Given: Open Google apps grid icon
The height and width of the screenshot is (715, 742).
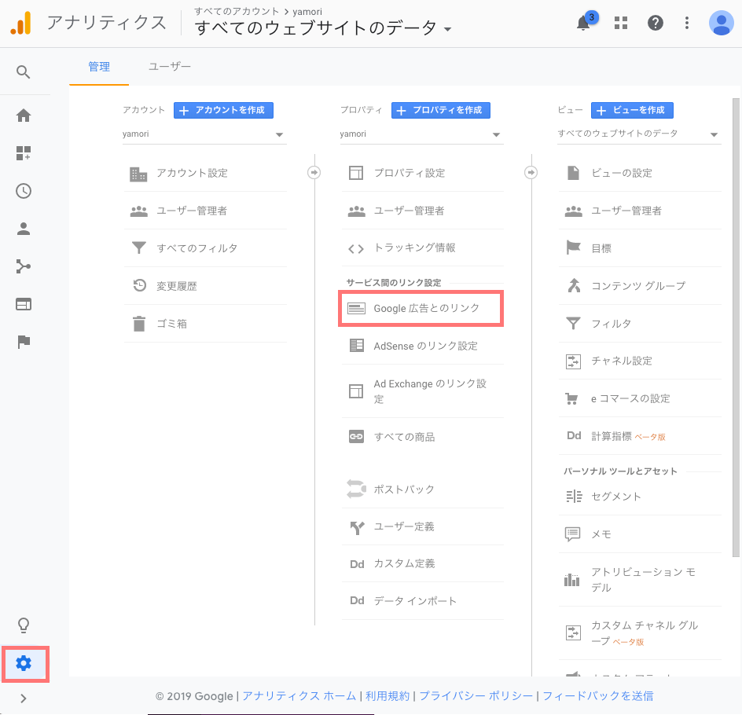Looking at the screenshot, I should (x=621, y=23).
